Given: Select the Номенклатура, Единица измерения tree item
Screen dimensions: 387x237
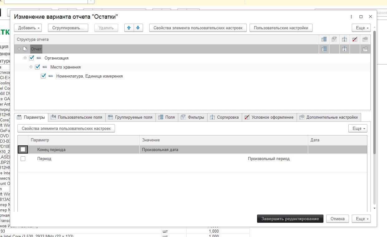Looking at the screenshot, I should (89, 76).
